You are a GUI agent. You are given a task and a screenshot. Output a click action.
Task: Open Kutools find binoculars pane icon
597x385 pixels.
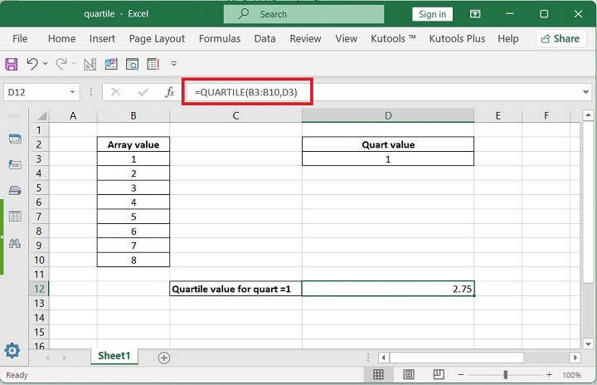tap(14, 243)
